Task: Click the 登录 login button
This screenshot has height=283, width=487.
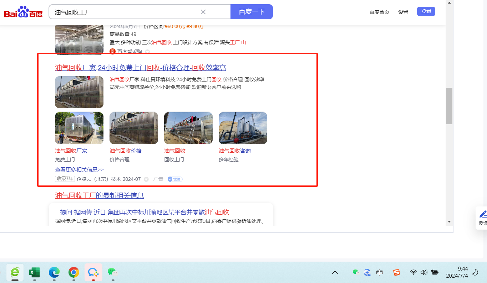Action: pos(426,11)
